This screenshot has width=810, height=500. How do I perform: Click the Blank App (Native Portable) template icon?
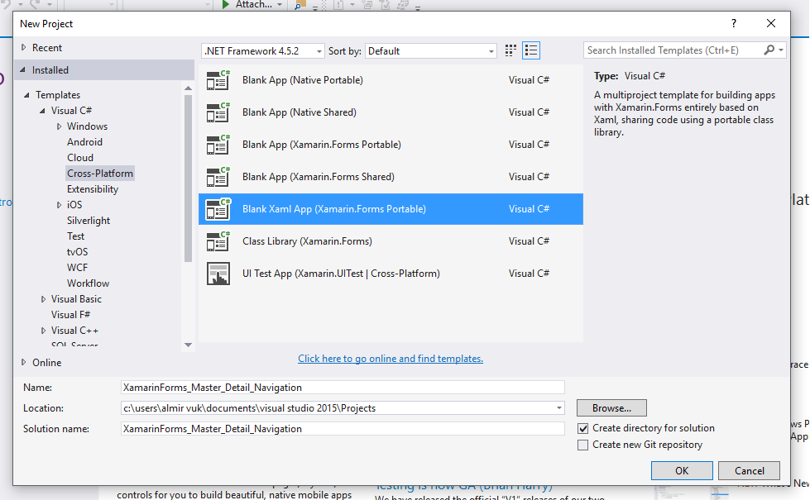218,80
